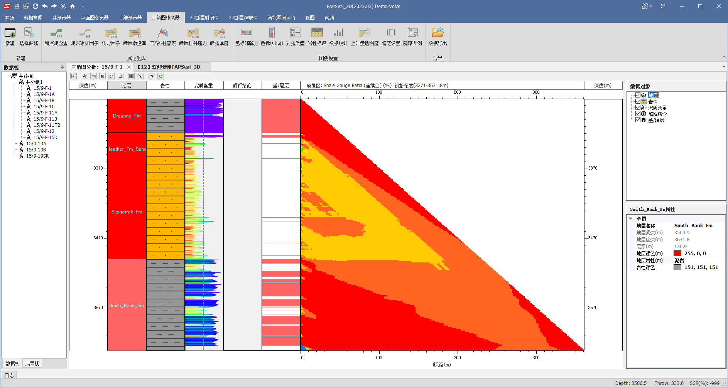The width and height of the screenshot is (728, 388).
Task: Switch to the 井浏览器 ribbon tab
Action: 62,18
